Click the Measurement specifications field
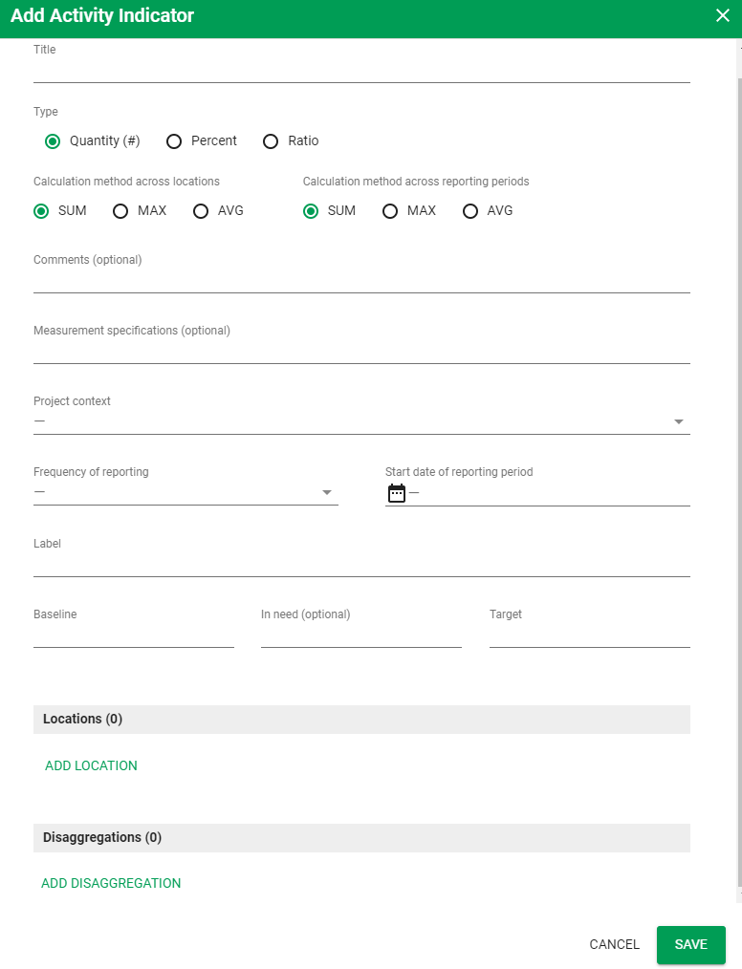The width and height of the screenshot is (742, 969). (361, 352)
